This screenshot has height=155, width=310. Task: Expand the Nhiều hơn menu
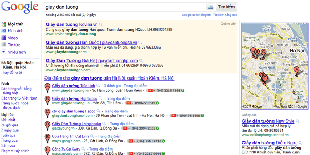14,52
